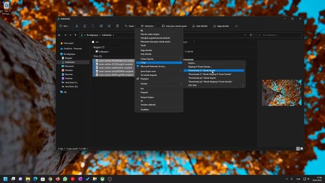Show hidden system tray icons

[287, 179]
